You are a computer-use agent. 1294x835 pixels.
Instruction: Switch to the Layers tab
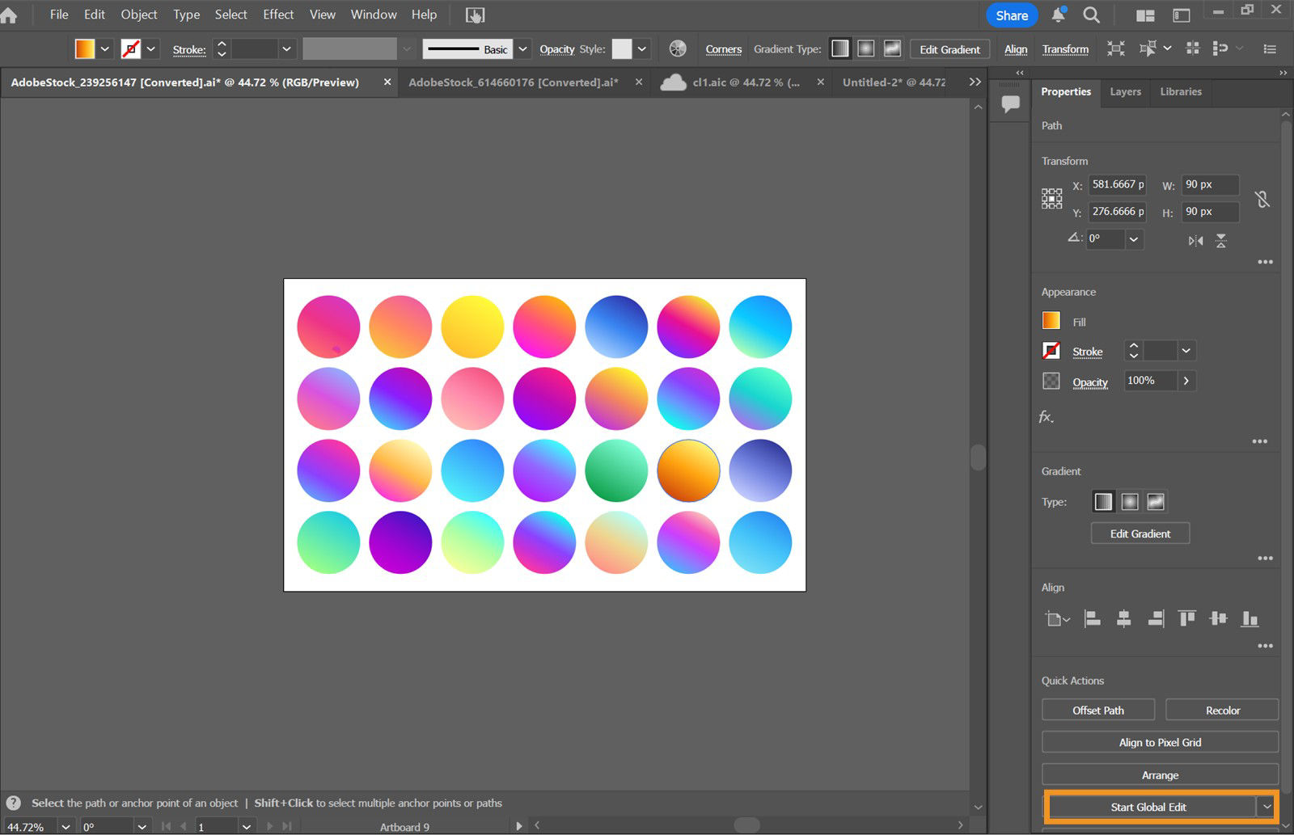(x=1125, y=92)
